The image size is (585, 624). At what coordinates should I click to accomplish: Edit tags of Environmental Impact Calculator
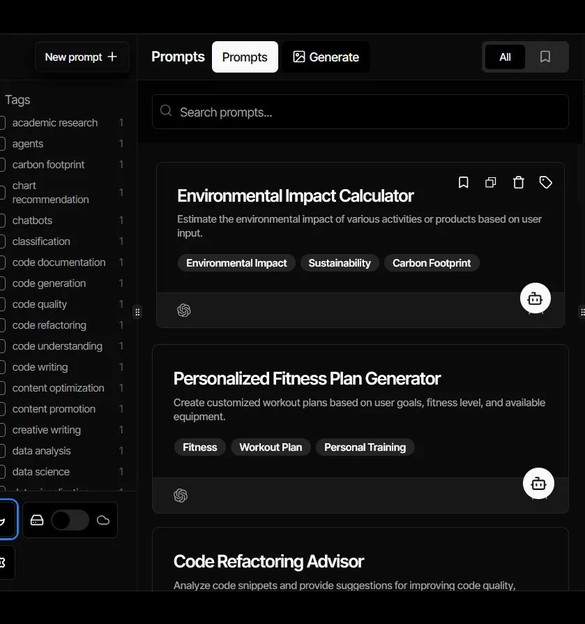[546, 182]
